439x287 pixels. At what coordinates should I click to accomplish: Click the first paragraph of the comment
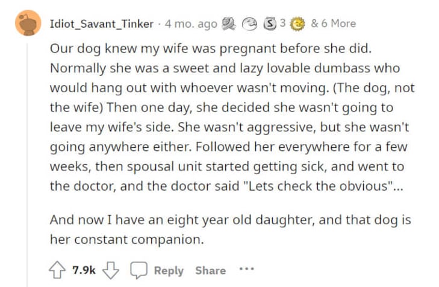[232, 117]
